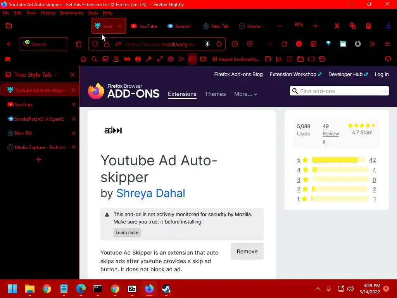This screenshot has height=298, width=397.
Task: Remove the Youtube Ad Auto-skipper extension
Action: click(x=247, y=251)
